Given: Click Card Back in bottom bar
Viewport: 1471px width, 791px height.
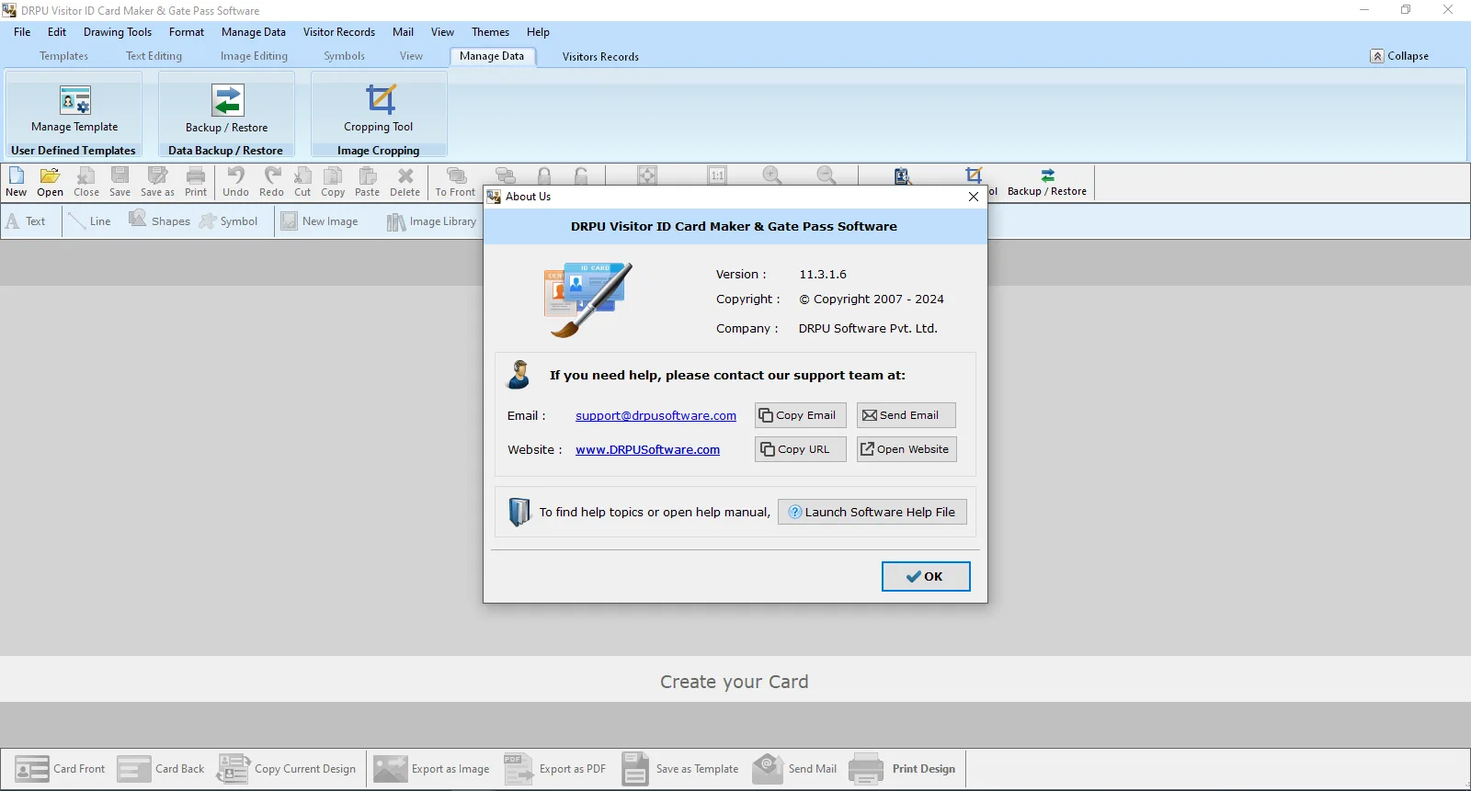Looking at the screenshot, I should [x=161, y=769].
